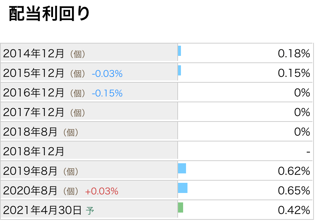The image size is (319, 222).
Task: Select the 2016年12月 row label
Action: point(33,93)
